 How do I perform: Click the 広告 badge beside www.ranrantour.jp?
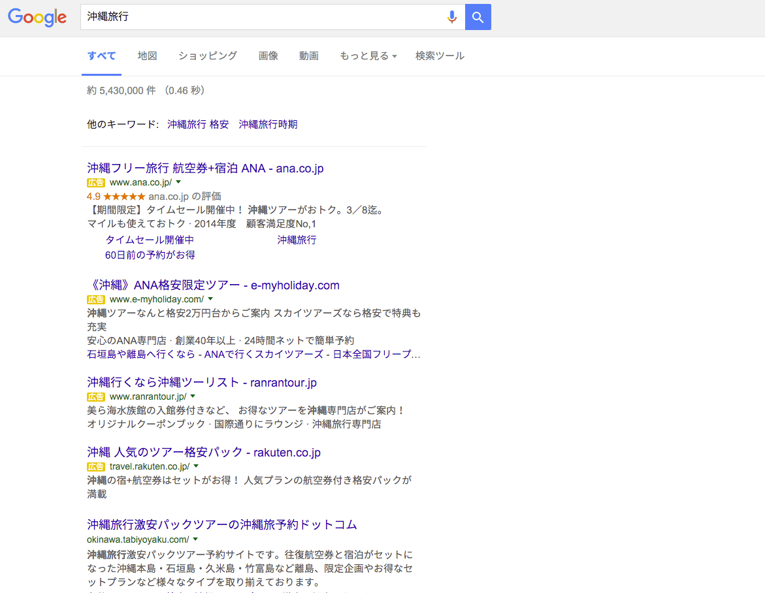(x=95, y=396)
